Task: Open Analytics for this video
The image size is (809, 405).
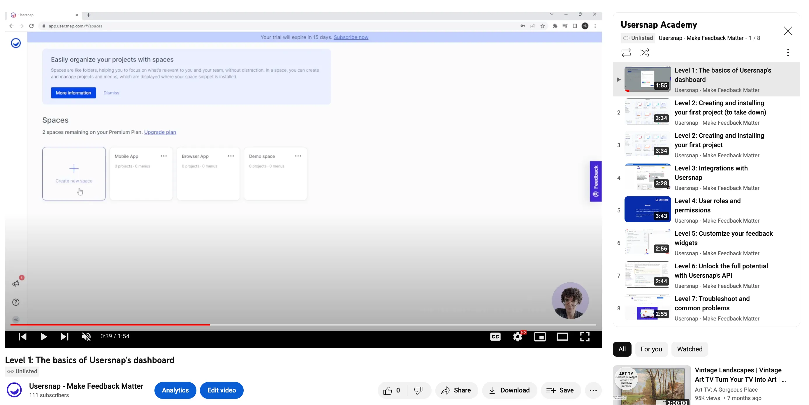Action: click(x=175, y=390)
